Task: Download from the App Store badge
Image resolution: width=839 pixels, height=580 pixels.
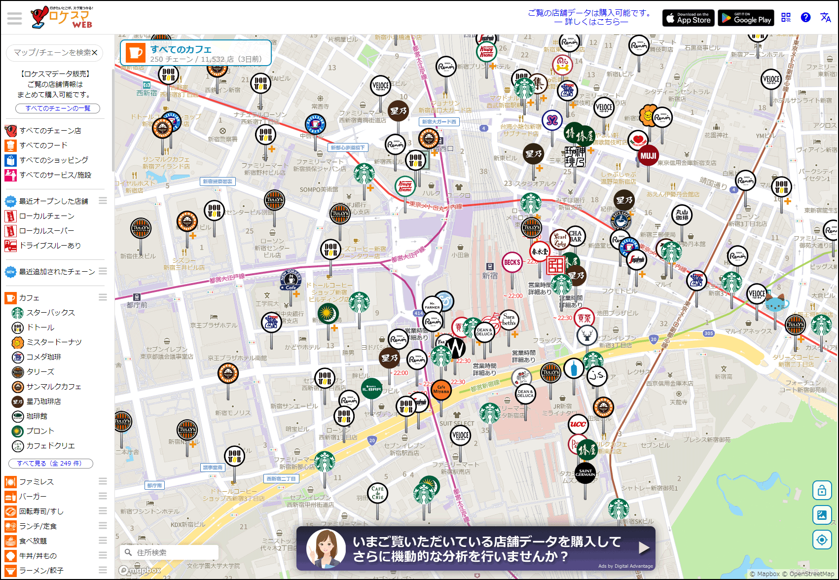Action: [688, 18]
